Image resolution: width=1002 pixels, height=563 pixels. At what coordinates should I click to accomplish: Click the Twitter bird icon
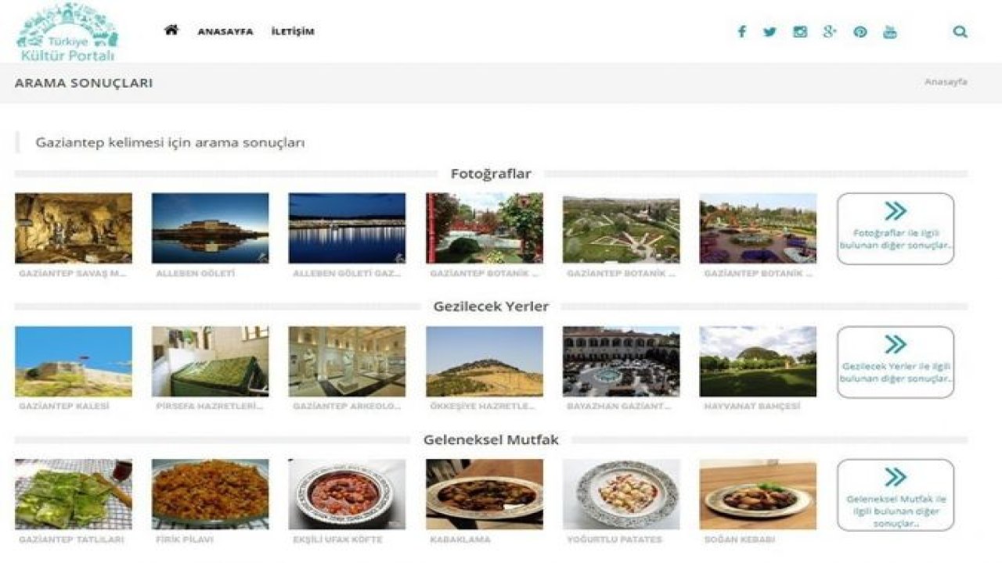(x=770, y=32)
